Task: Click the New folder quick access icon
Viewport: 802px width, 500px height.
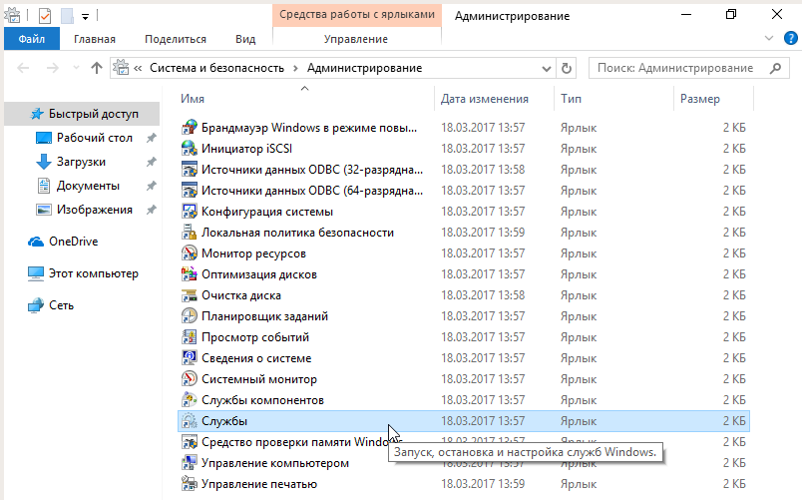Action: pyautogui.click(x=67, y=16)
